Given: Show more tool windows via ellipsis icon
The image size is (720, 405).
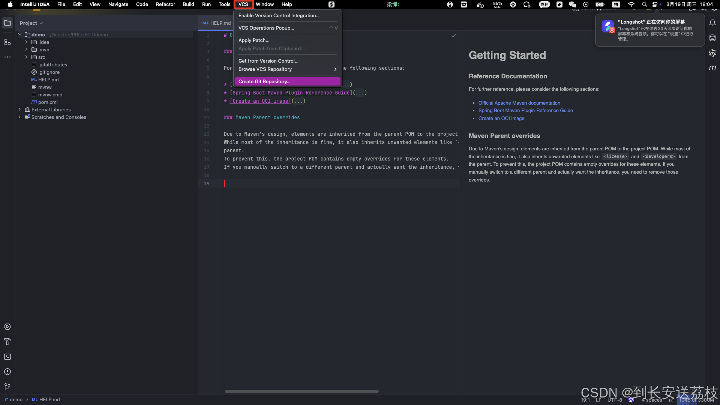Looking at the screenshot, I should [x=7, y=57].
